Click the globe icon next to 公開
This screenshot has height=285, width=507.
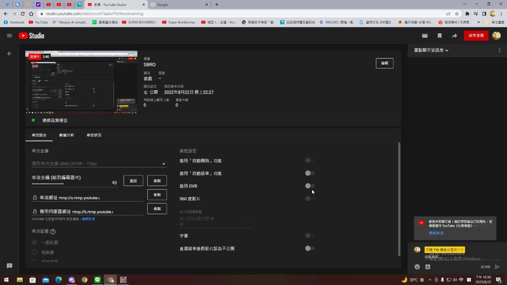tap(146, 92)
